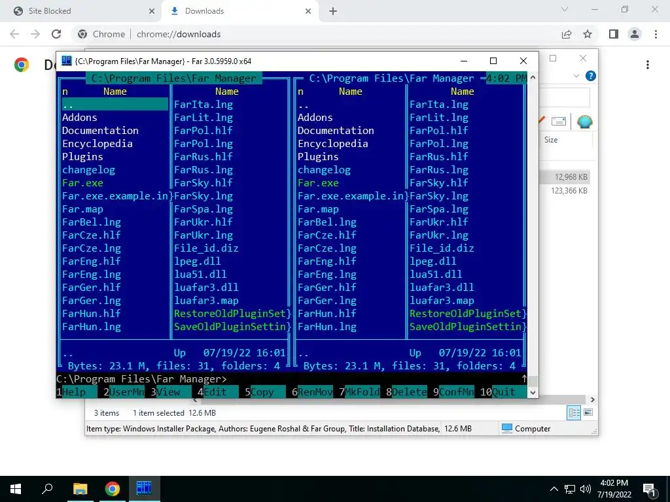The image size is (670, 502).
Task: Go forward in Chrome
Action: 35,34
